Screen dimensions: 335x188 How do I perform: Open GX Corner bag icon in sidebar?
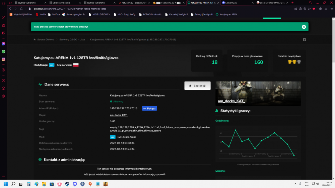click(3, 25)
